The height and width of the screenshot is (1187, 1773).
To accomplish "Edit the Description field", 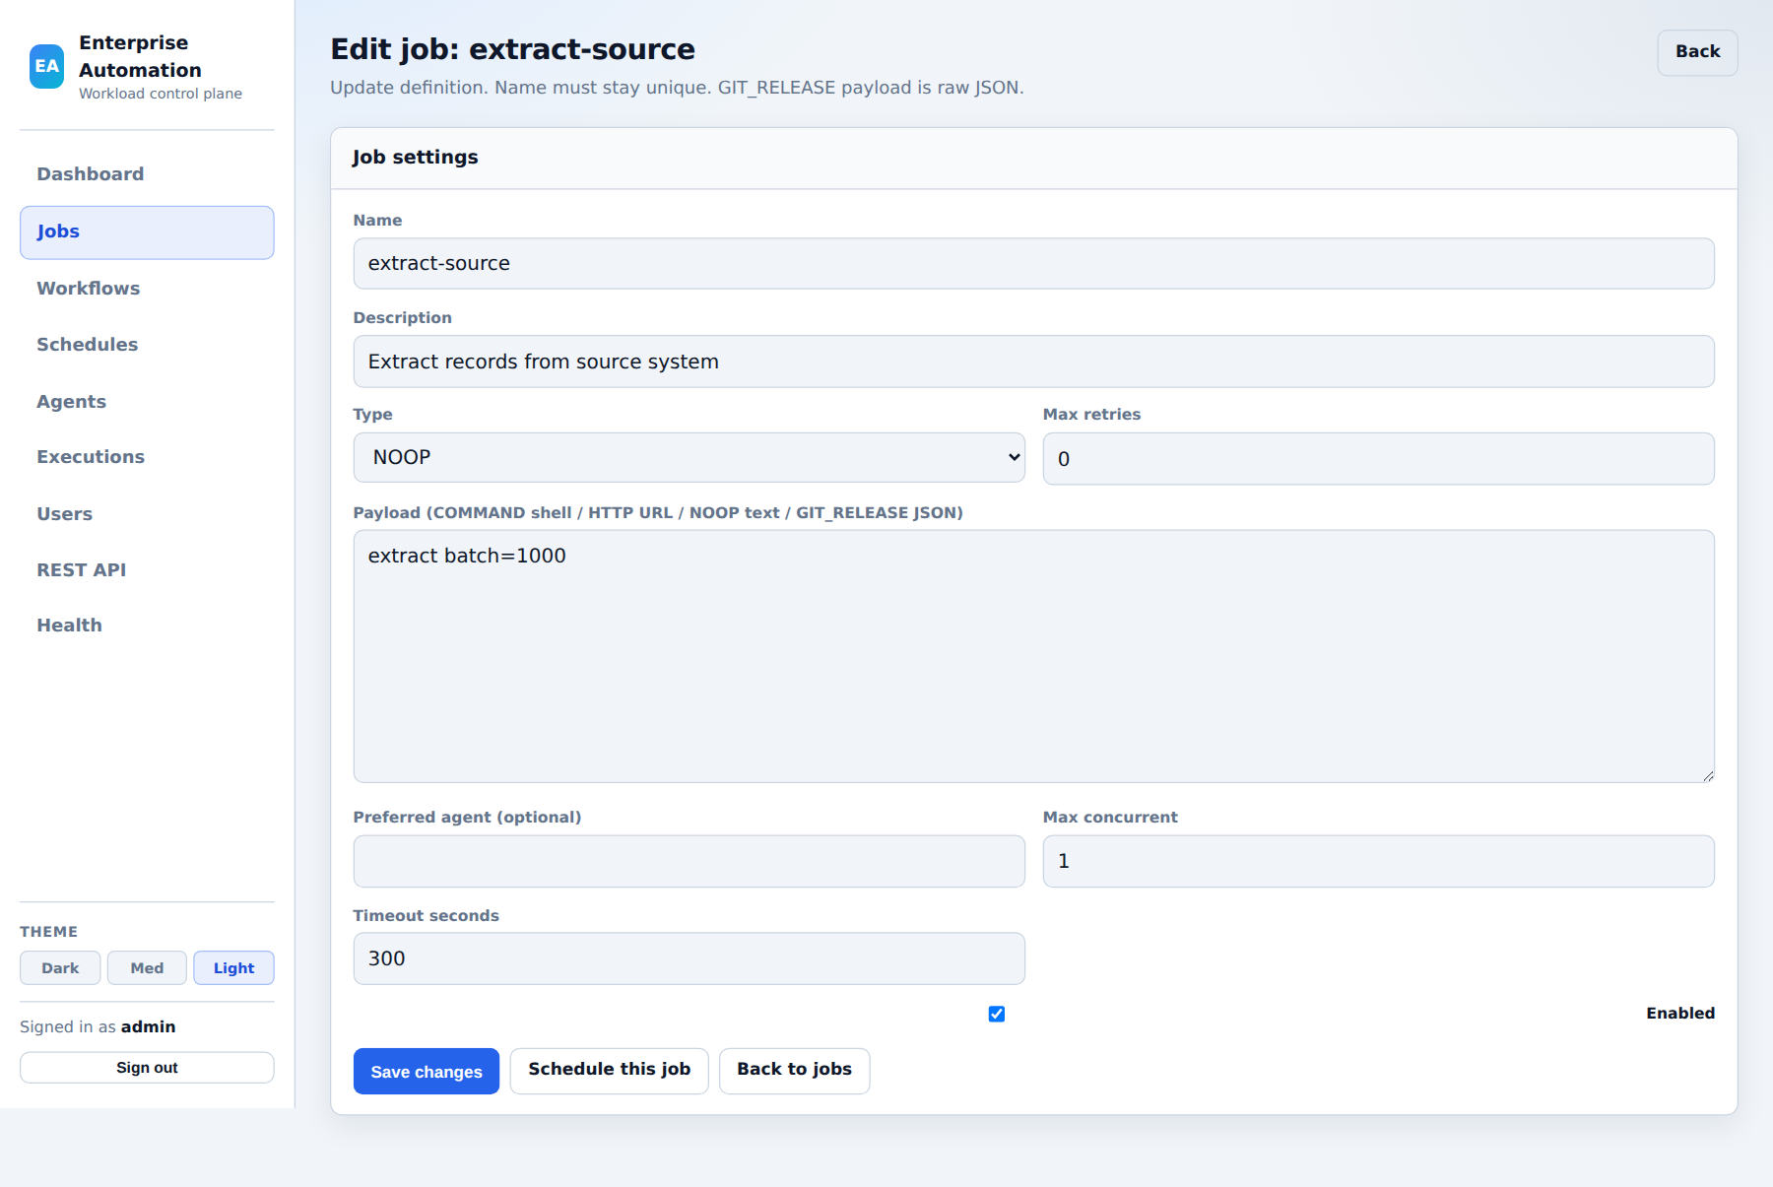I will tap(1033, 362).
